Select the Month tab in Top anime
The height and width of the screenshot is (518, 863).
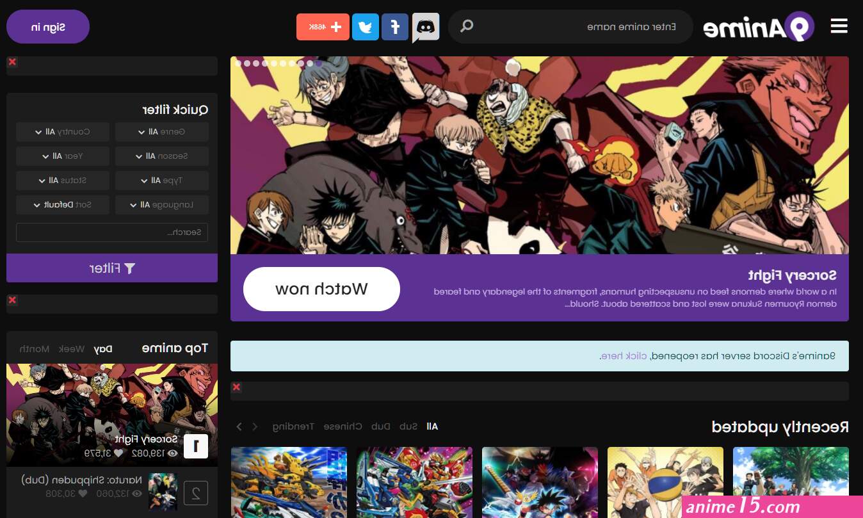35,349
